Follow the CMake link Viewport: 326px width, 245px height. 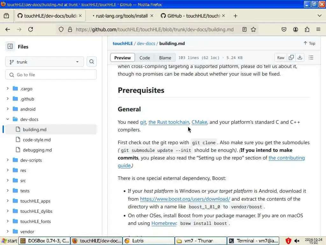pyautogui.click(x=199, y=122)
